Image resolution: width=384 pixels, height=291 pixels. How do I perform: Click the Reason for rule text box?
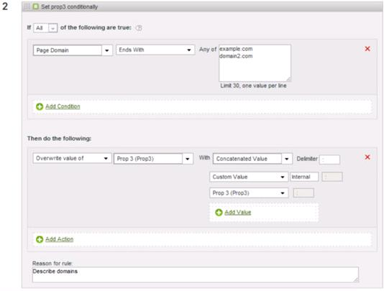196,275
